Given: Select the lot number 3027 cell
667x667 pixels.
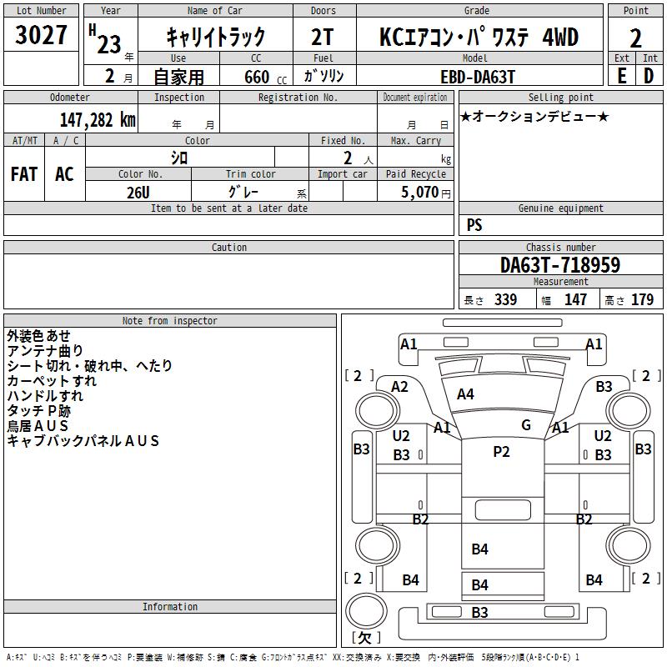Looking at the screenshot, I should 41,34.
